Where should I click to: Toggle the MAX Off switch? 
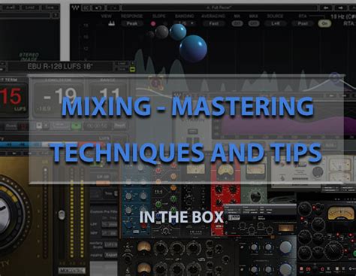[x=253, y=23]
